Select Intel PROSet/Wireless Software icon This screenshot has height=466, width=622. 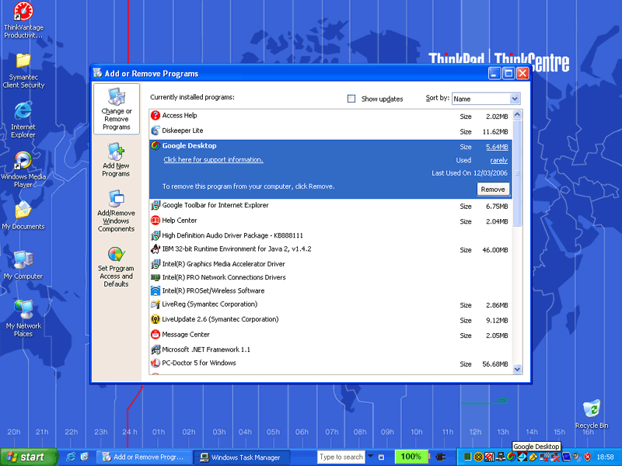pyautogui.click(x=155, y=290)
